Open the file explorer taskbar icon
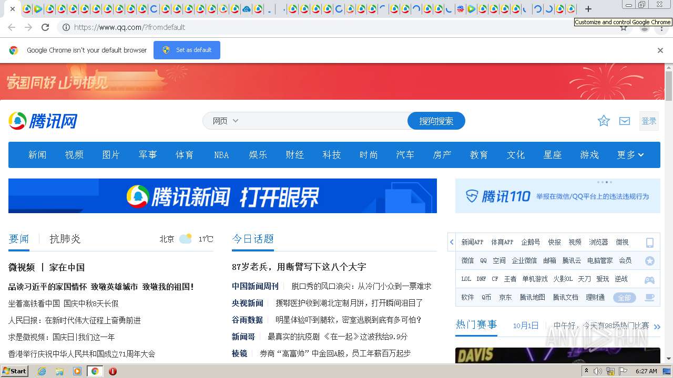 click(59, 371)
